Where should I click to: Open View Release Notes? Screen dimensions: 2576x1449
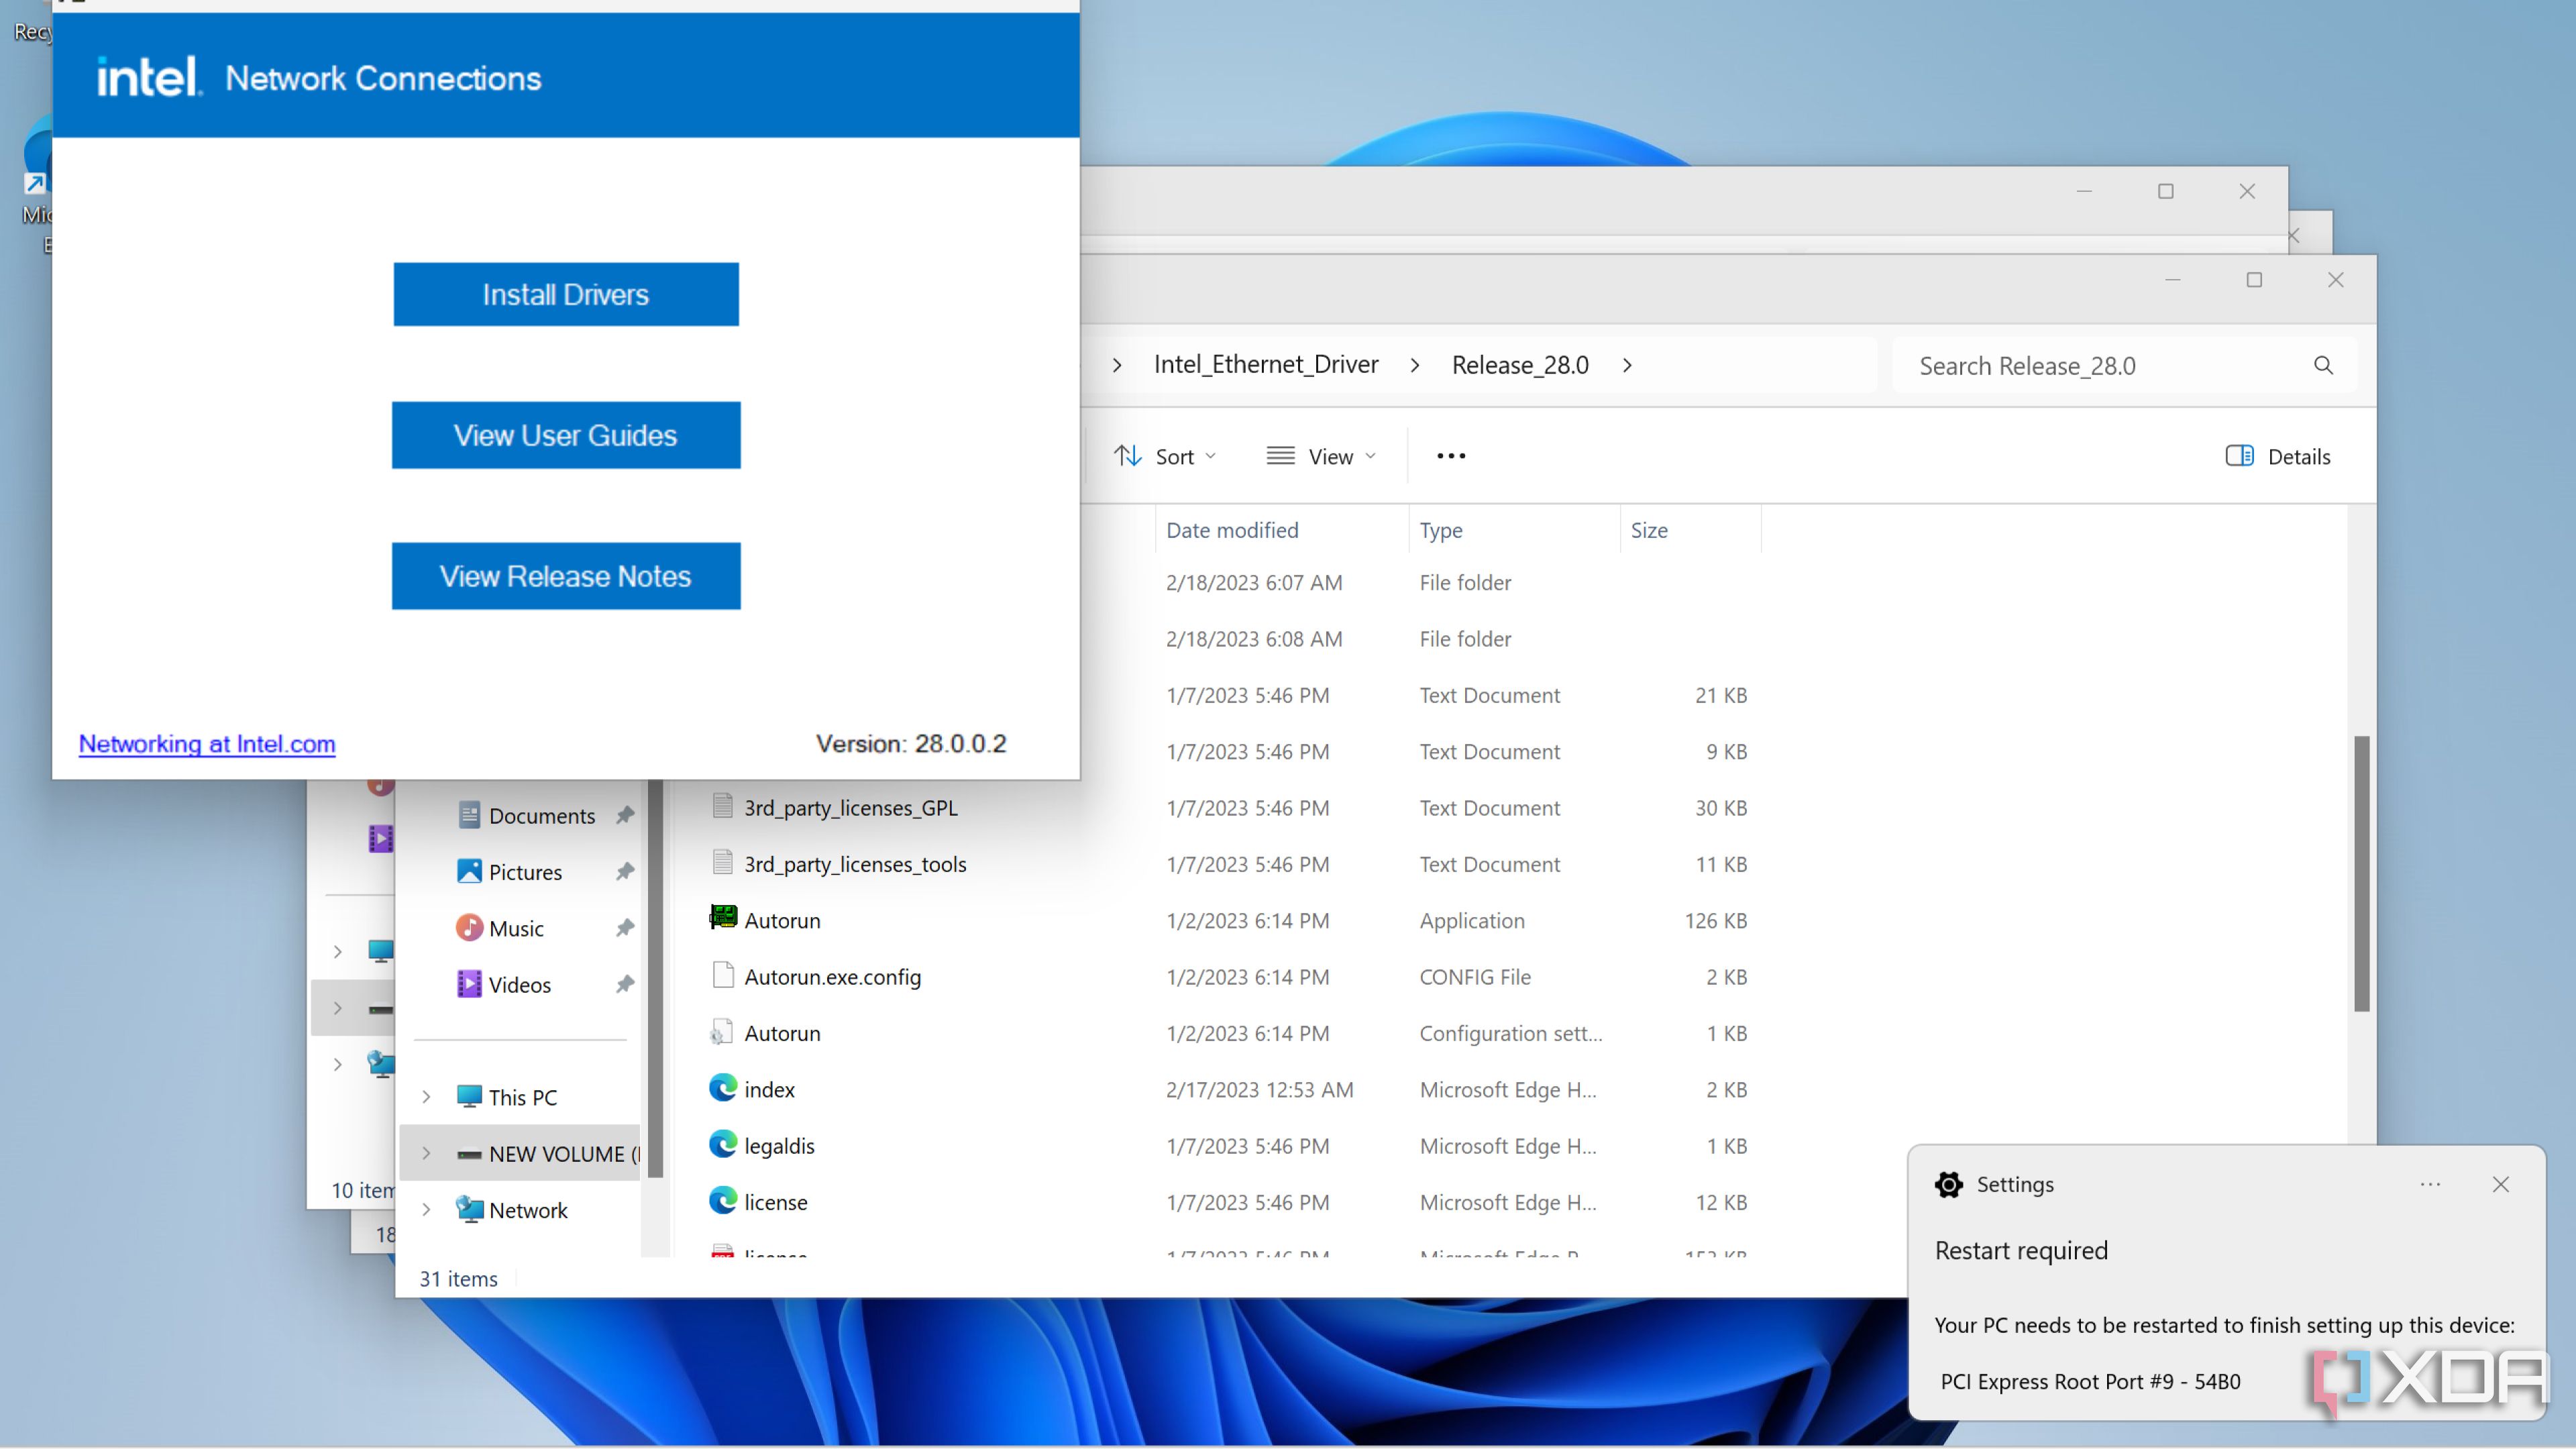pos(566,576)
